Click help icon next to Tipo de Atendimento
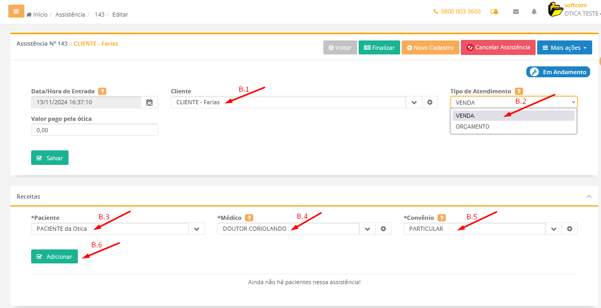Image resolution: width=601 pixels, height=308 pixels. coord(518,91)
